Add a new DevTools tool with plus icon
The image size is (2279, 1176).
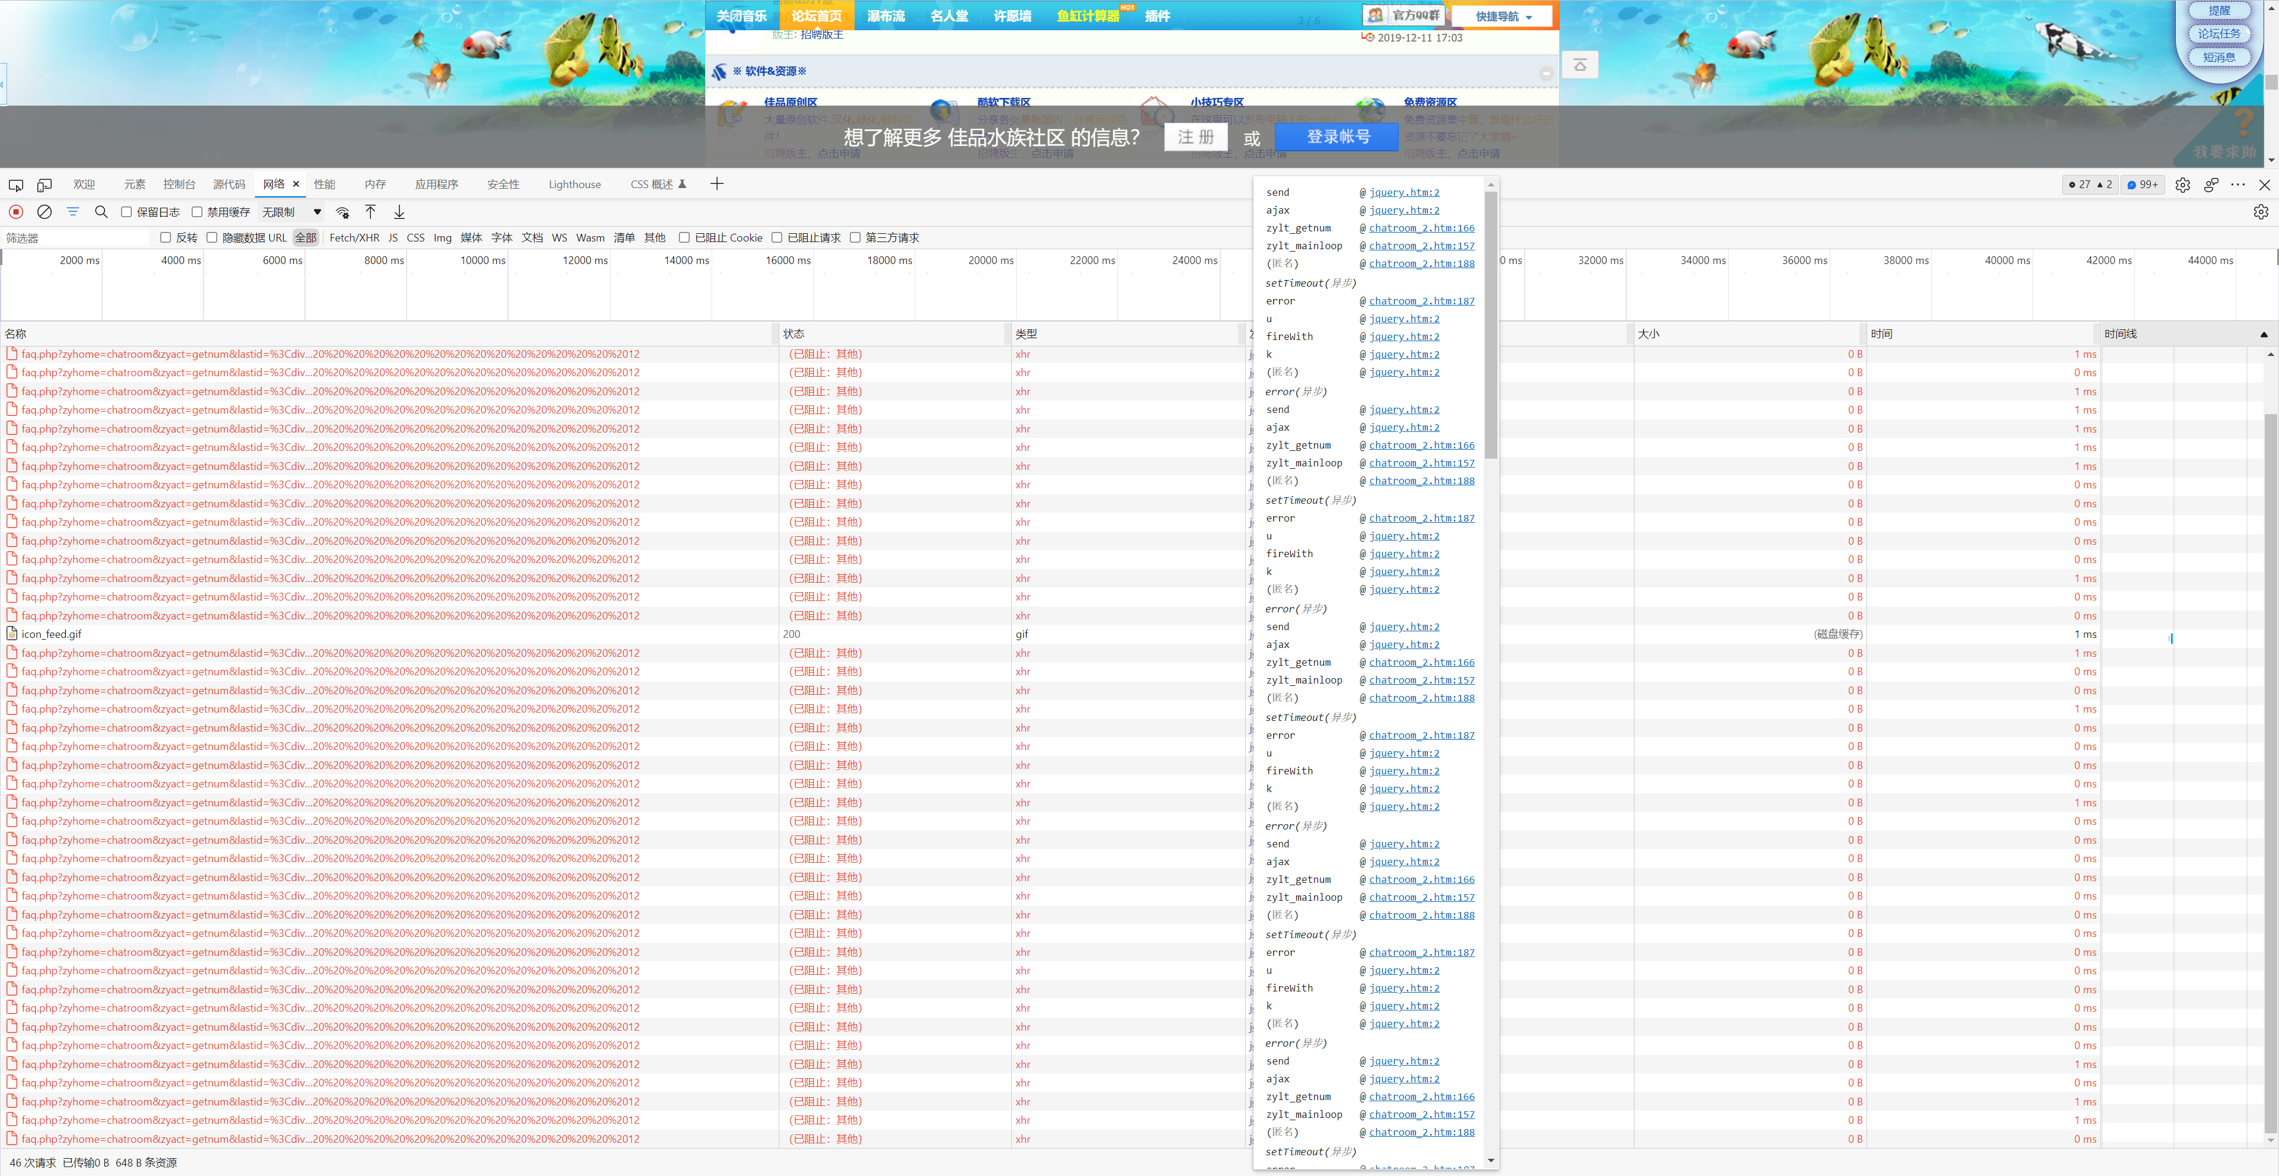click(716, 184)
